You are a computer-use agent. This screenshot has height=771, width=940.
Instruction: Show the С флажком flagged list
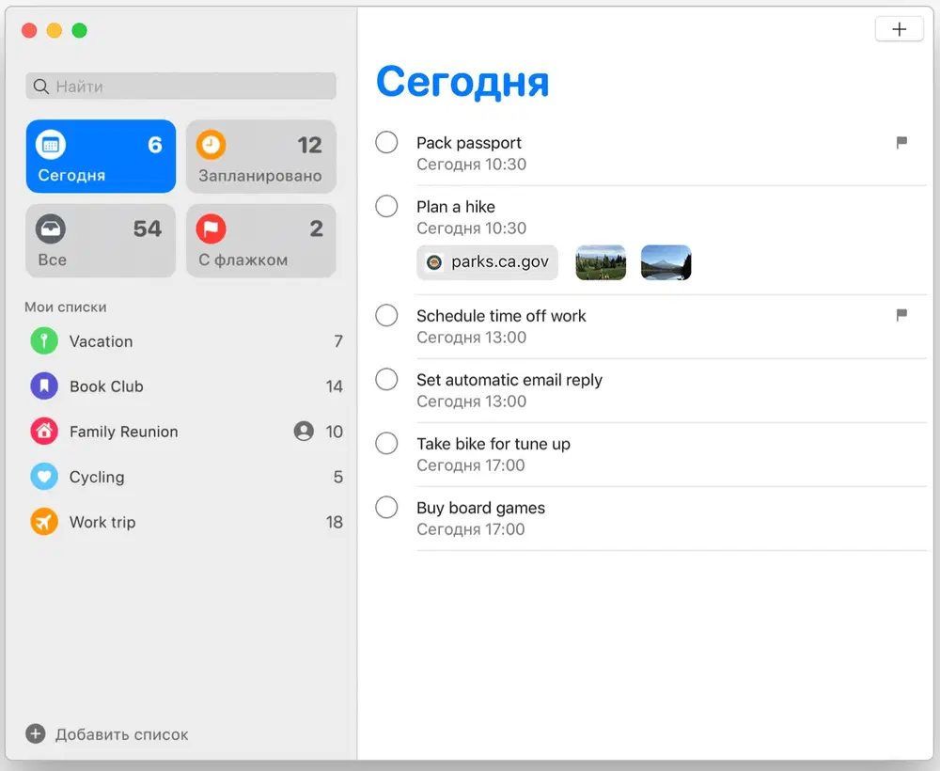(260, 241)
